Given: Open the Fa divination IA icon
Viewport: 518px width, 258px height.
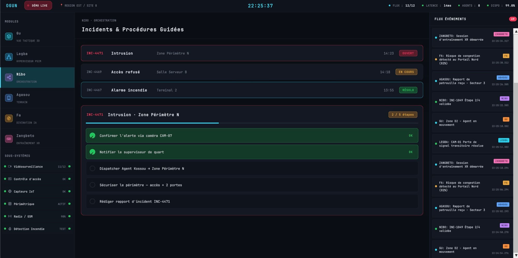Looking at the screenshot, I should [9, 118].
